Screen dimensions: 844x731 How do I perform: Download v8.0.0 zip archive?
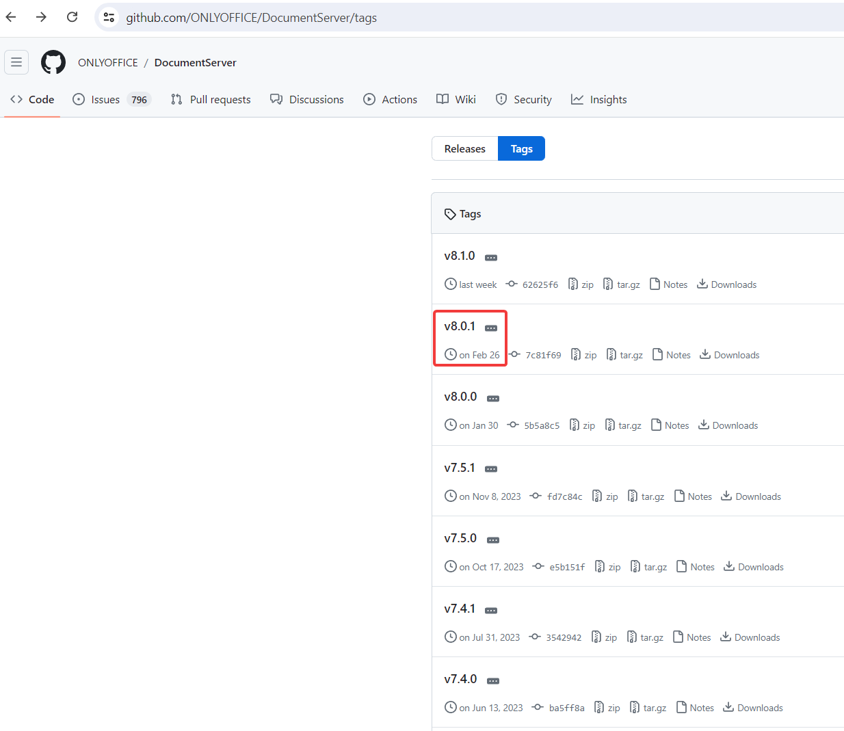[582, 425]
